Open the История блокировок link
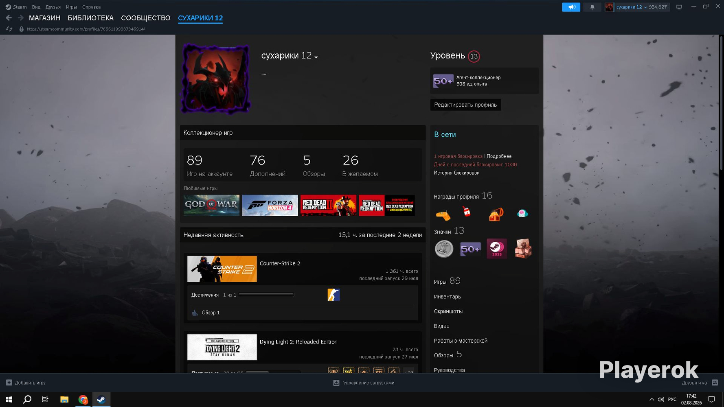Image resolution: width=724 pixels, height=407 pixels. (456, 173)
